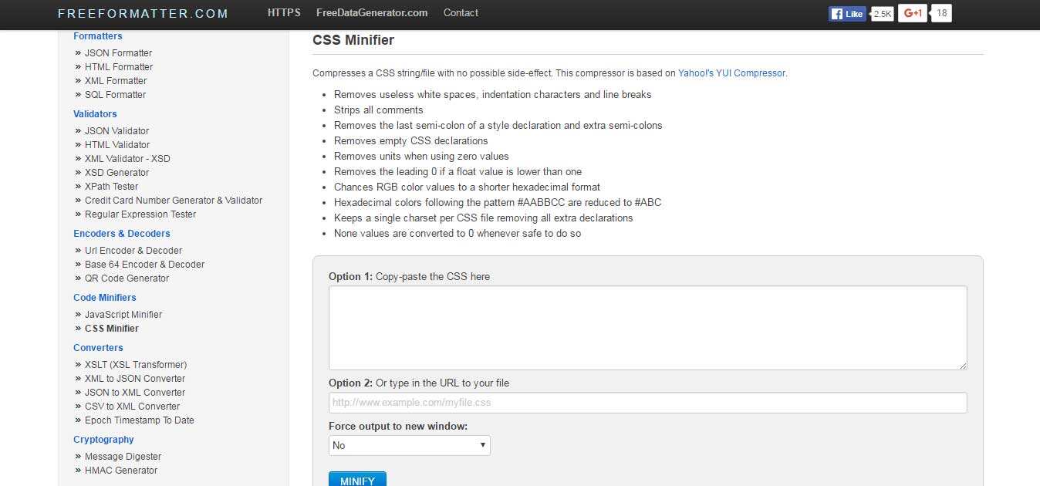Image resolution: width=1040 pixels, height=486 pixels.
Task: Click the Google +1 button
Action: (x=913, y=13)
